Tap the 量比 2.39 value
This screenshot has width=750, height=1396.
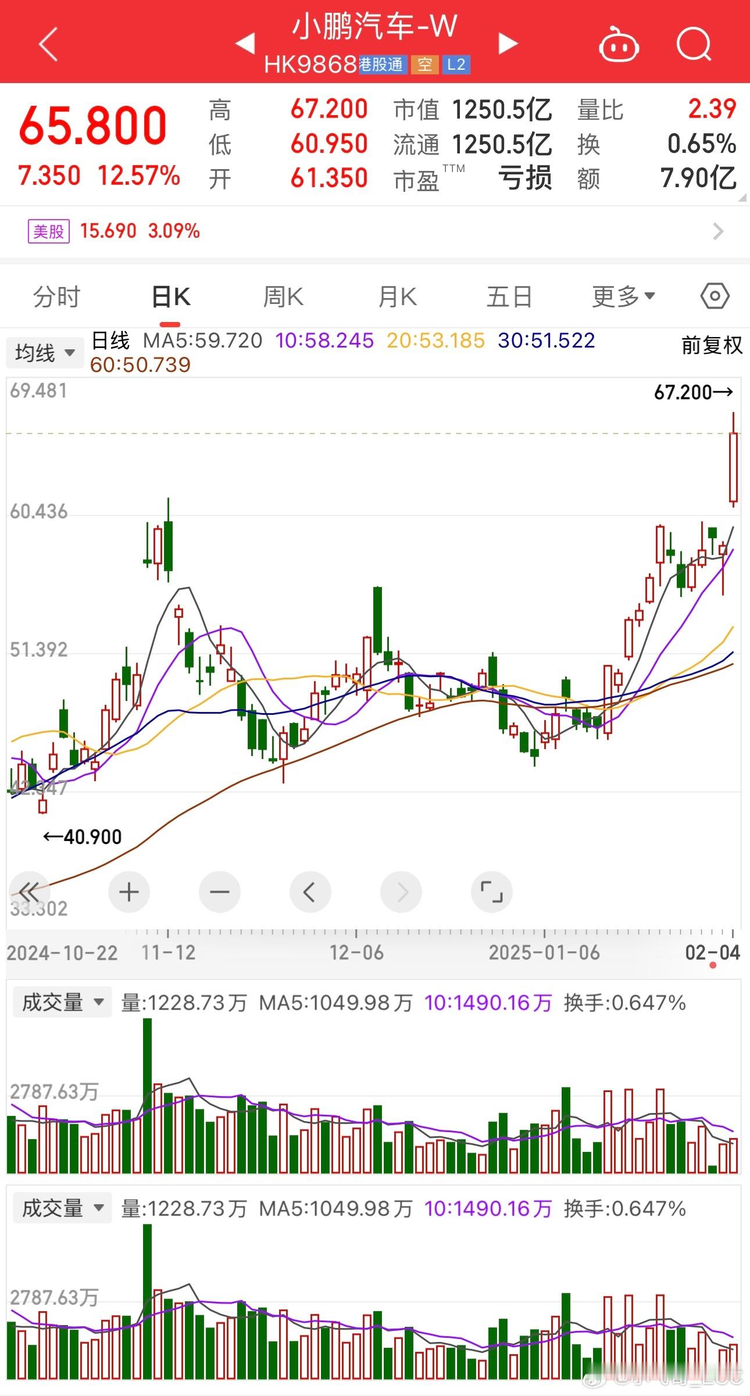[x=713, y=109]
